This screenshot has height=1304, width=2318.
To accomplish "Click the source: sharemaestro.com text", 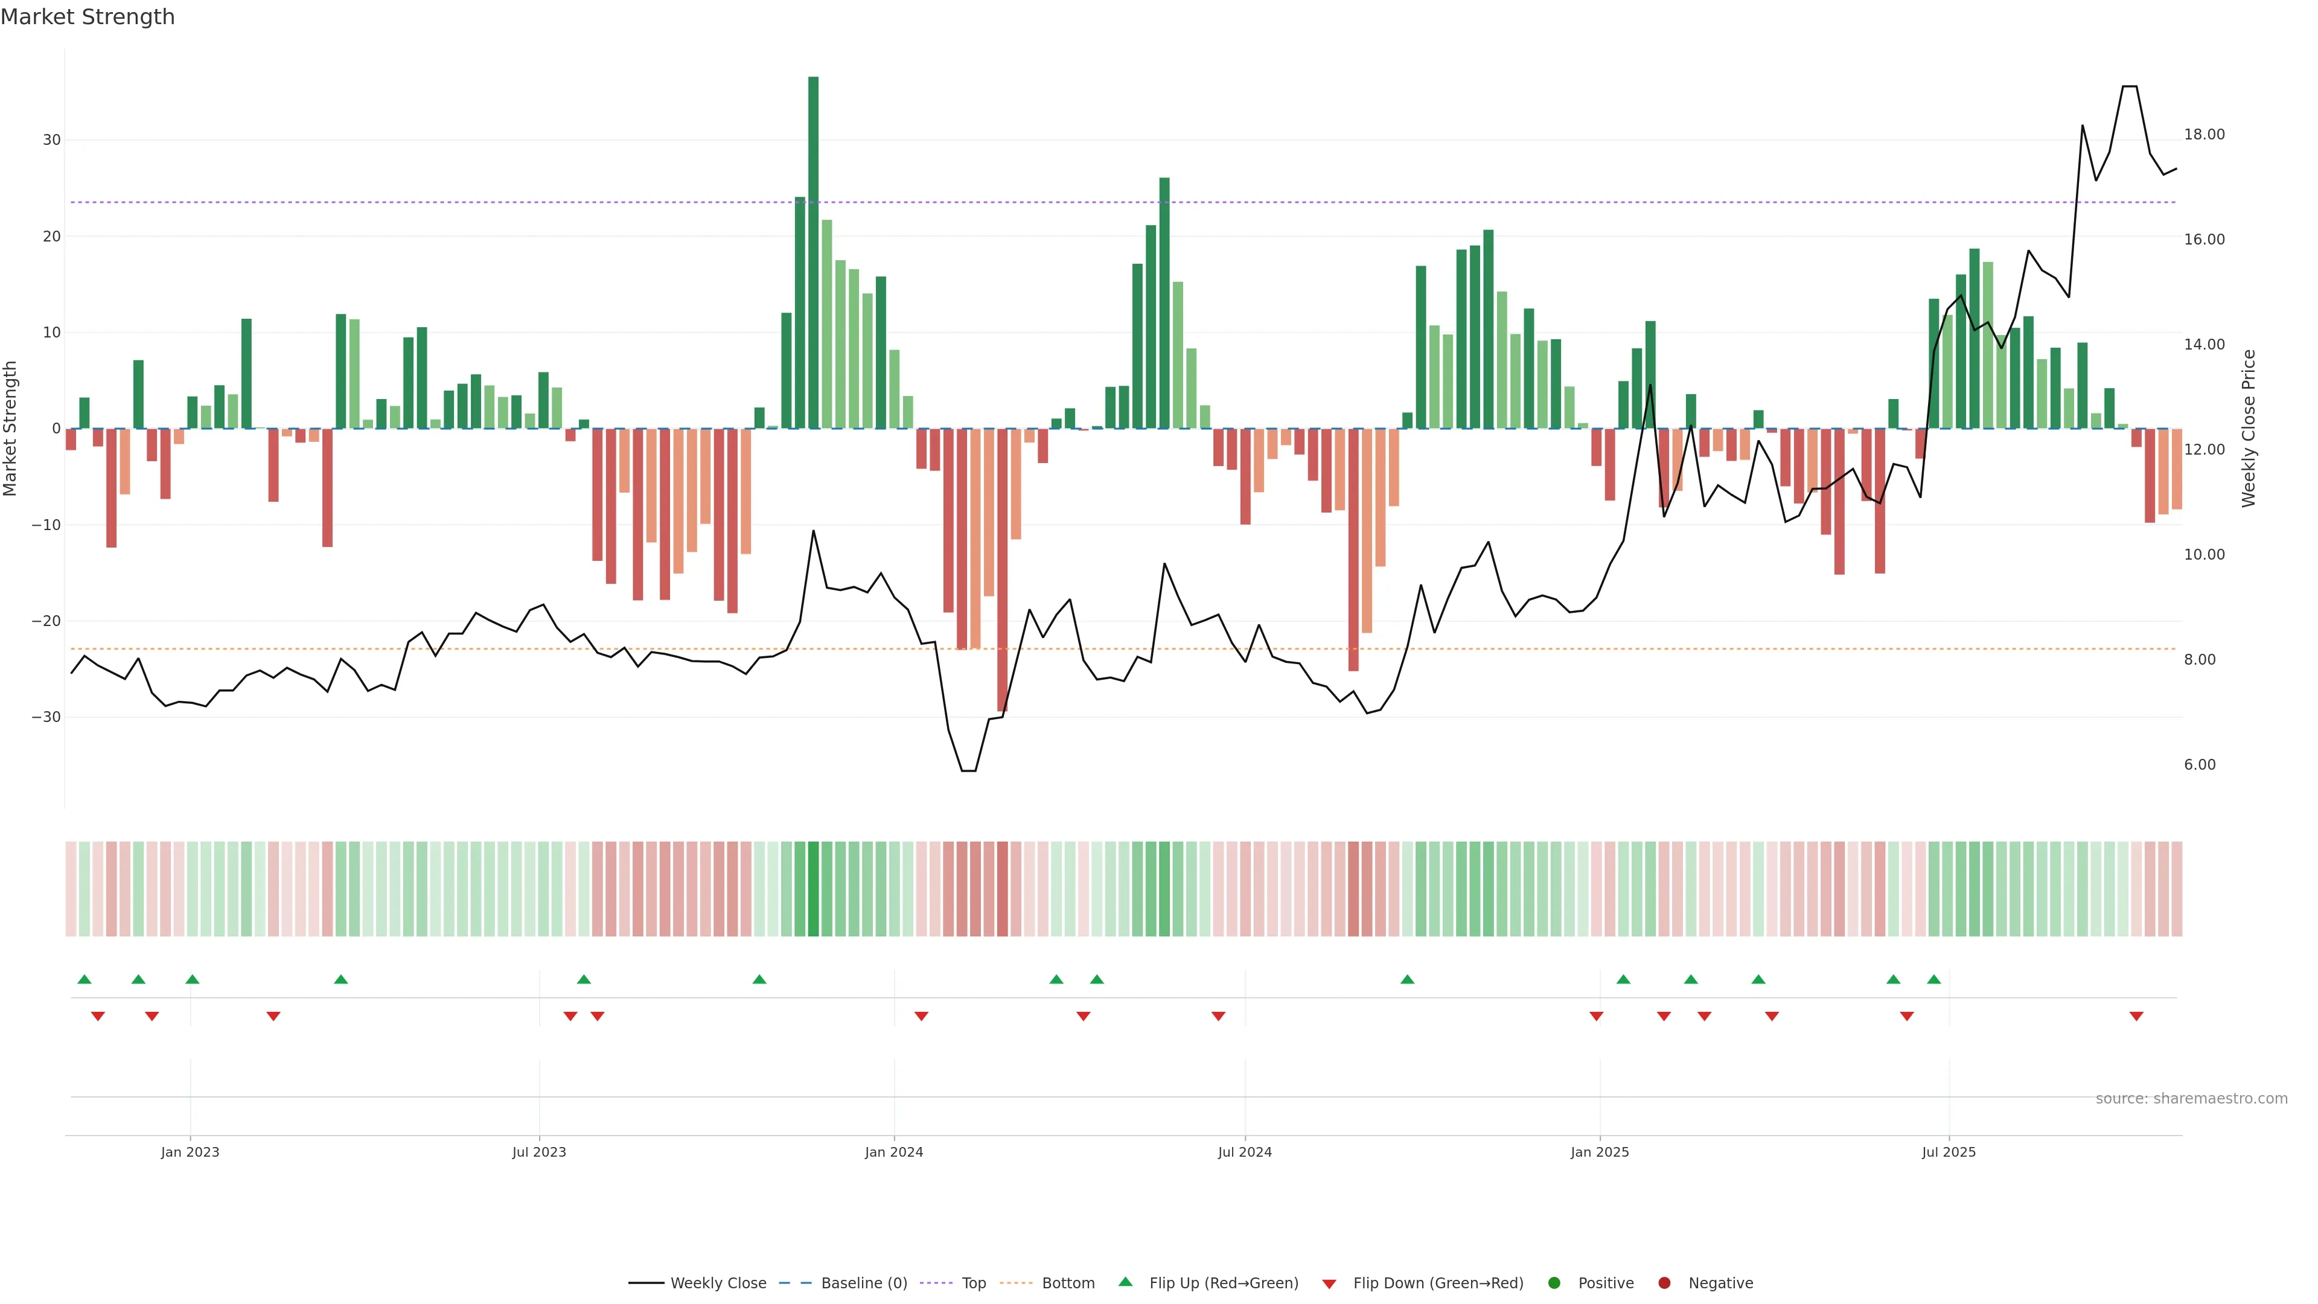I will pos(2191,1099).
